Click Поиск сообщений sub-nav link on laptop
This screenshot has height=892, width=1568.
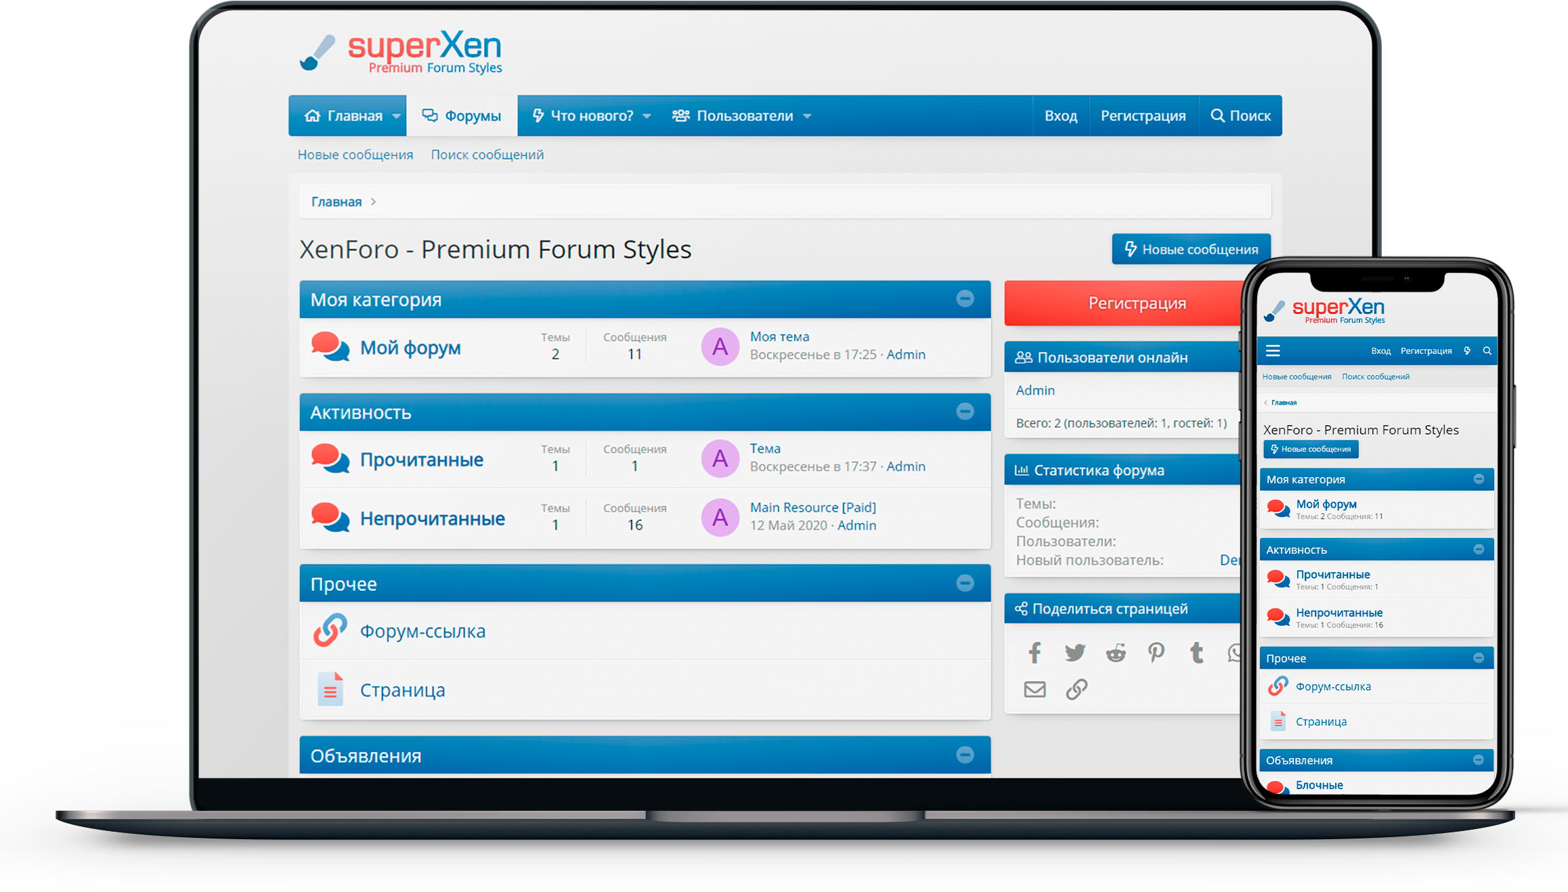tap(487, 154)
